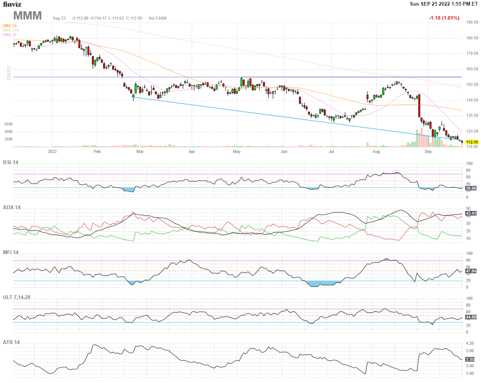Click the 40M volume axis label
Screen dimensions: 481x383
pyautogui.click(x=8, y=131)
